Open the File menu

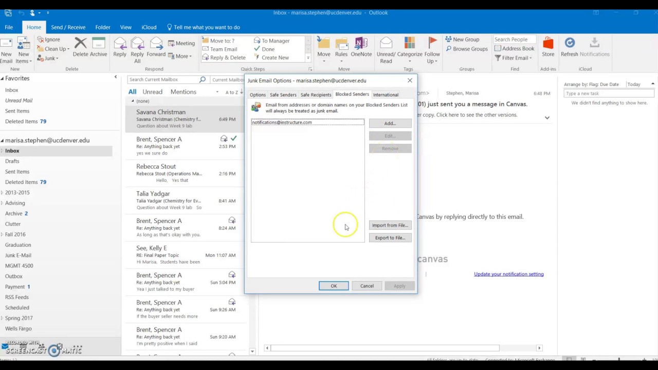[x=9, y=27]
